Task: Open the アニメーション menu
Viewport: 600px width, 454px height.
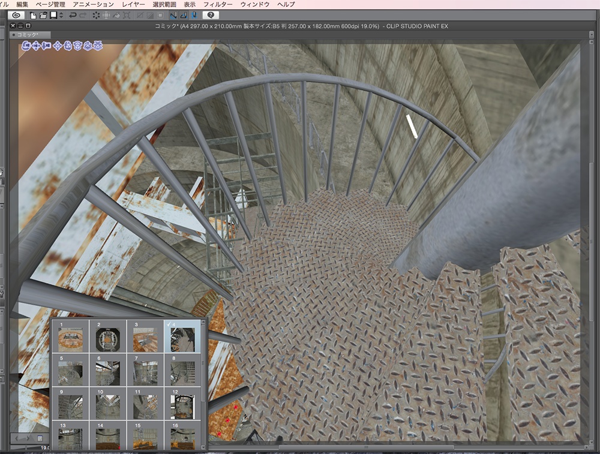Action: (94, 4)
